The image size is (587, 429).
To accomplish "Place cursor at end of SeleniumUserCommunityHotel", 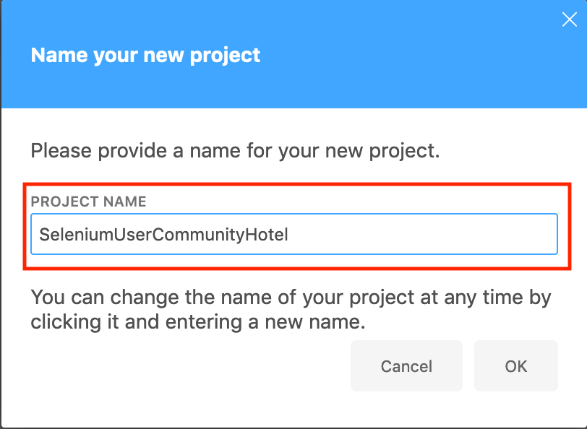I will (289, 235).
